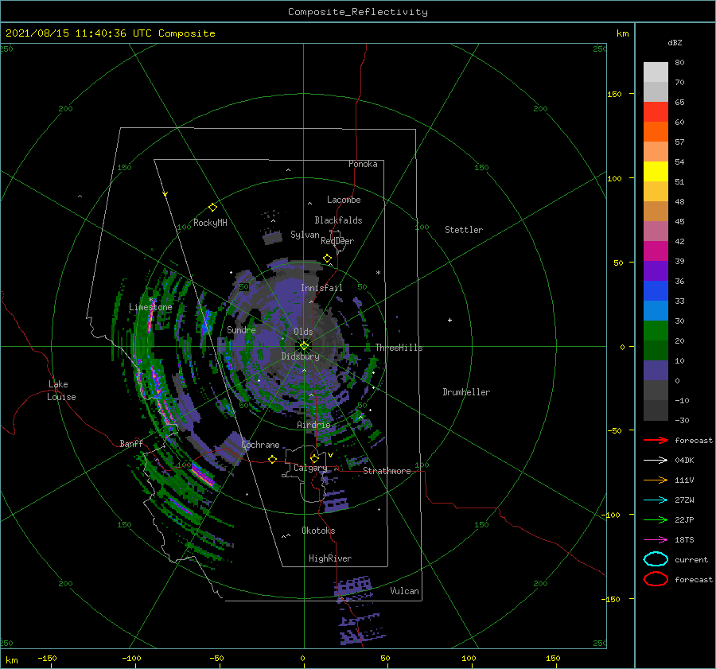Click the Airdrie label

tap(313, 425)
